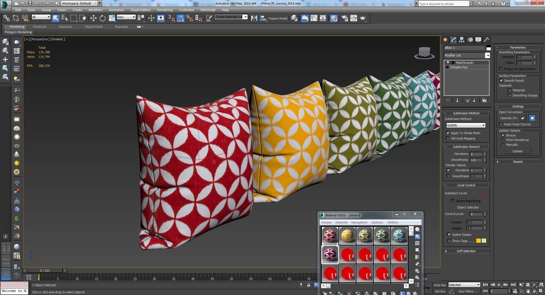Expand the Soft Selection rollout
The height and width of the screenshot is (295, 545).
pyautogui.click(x=466, y=251)
